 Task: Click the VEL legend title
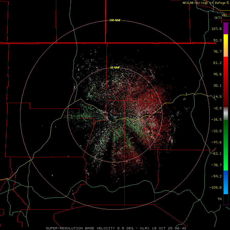(x=224, y=15)
